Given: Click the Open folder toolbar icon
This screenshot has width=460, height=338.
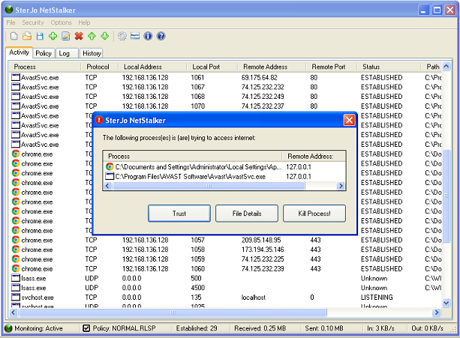Looking at the screenshot, I should click(27, 36).
